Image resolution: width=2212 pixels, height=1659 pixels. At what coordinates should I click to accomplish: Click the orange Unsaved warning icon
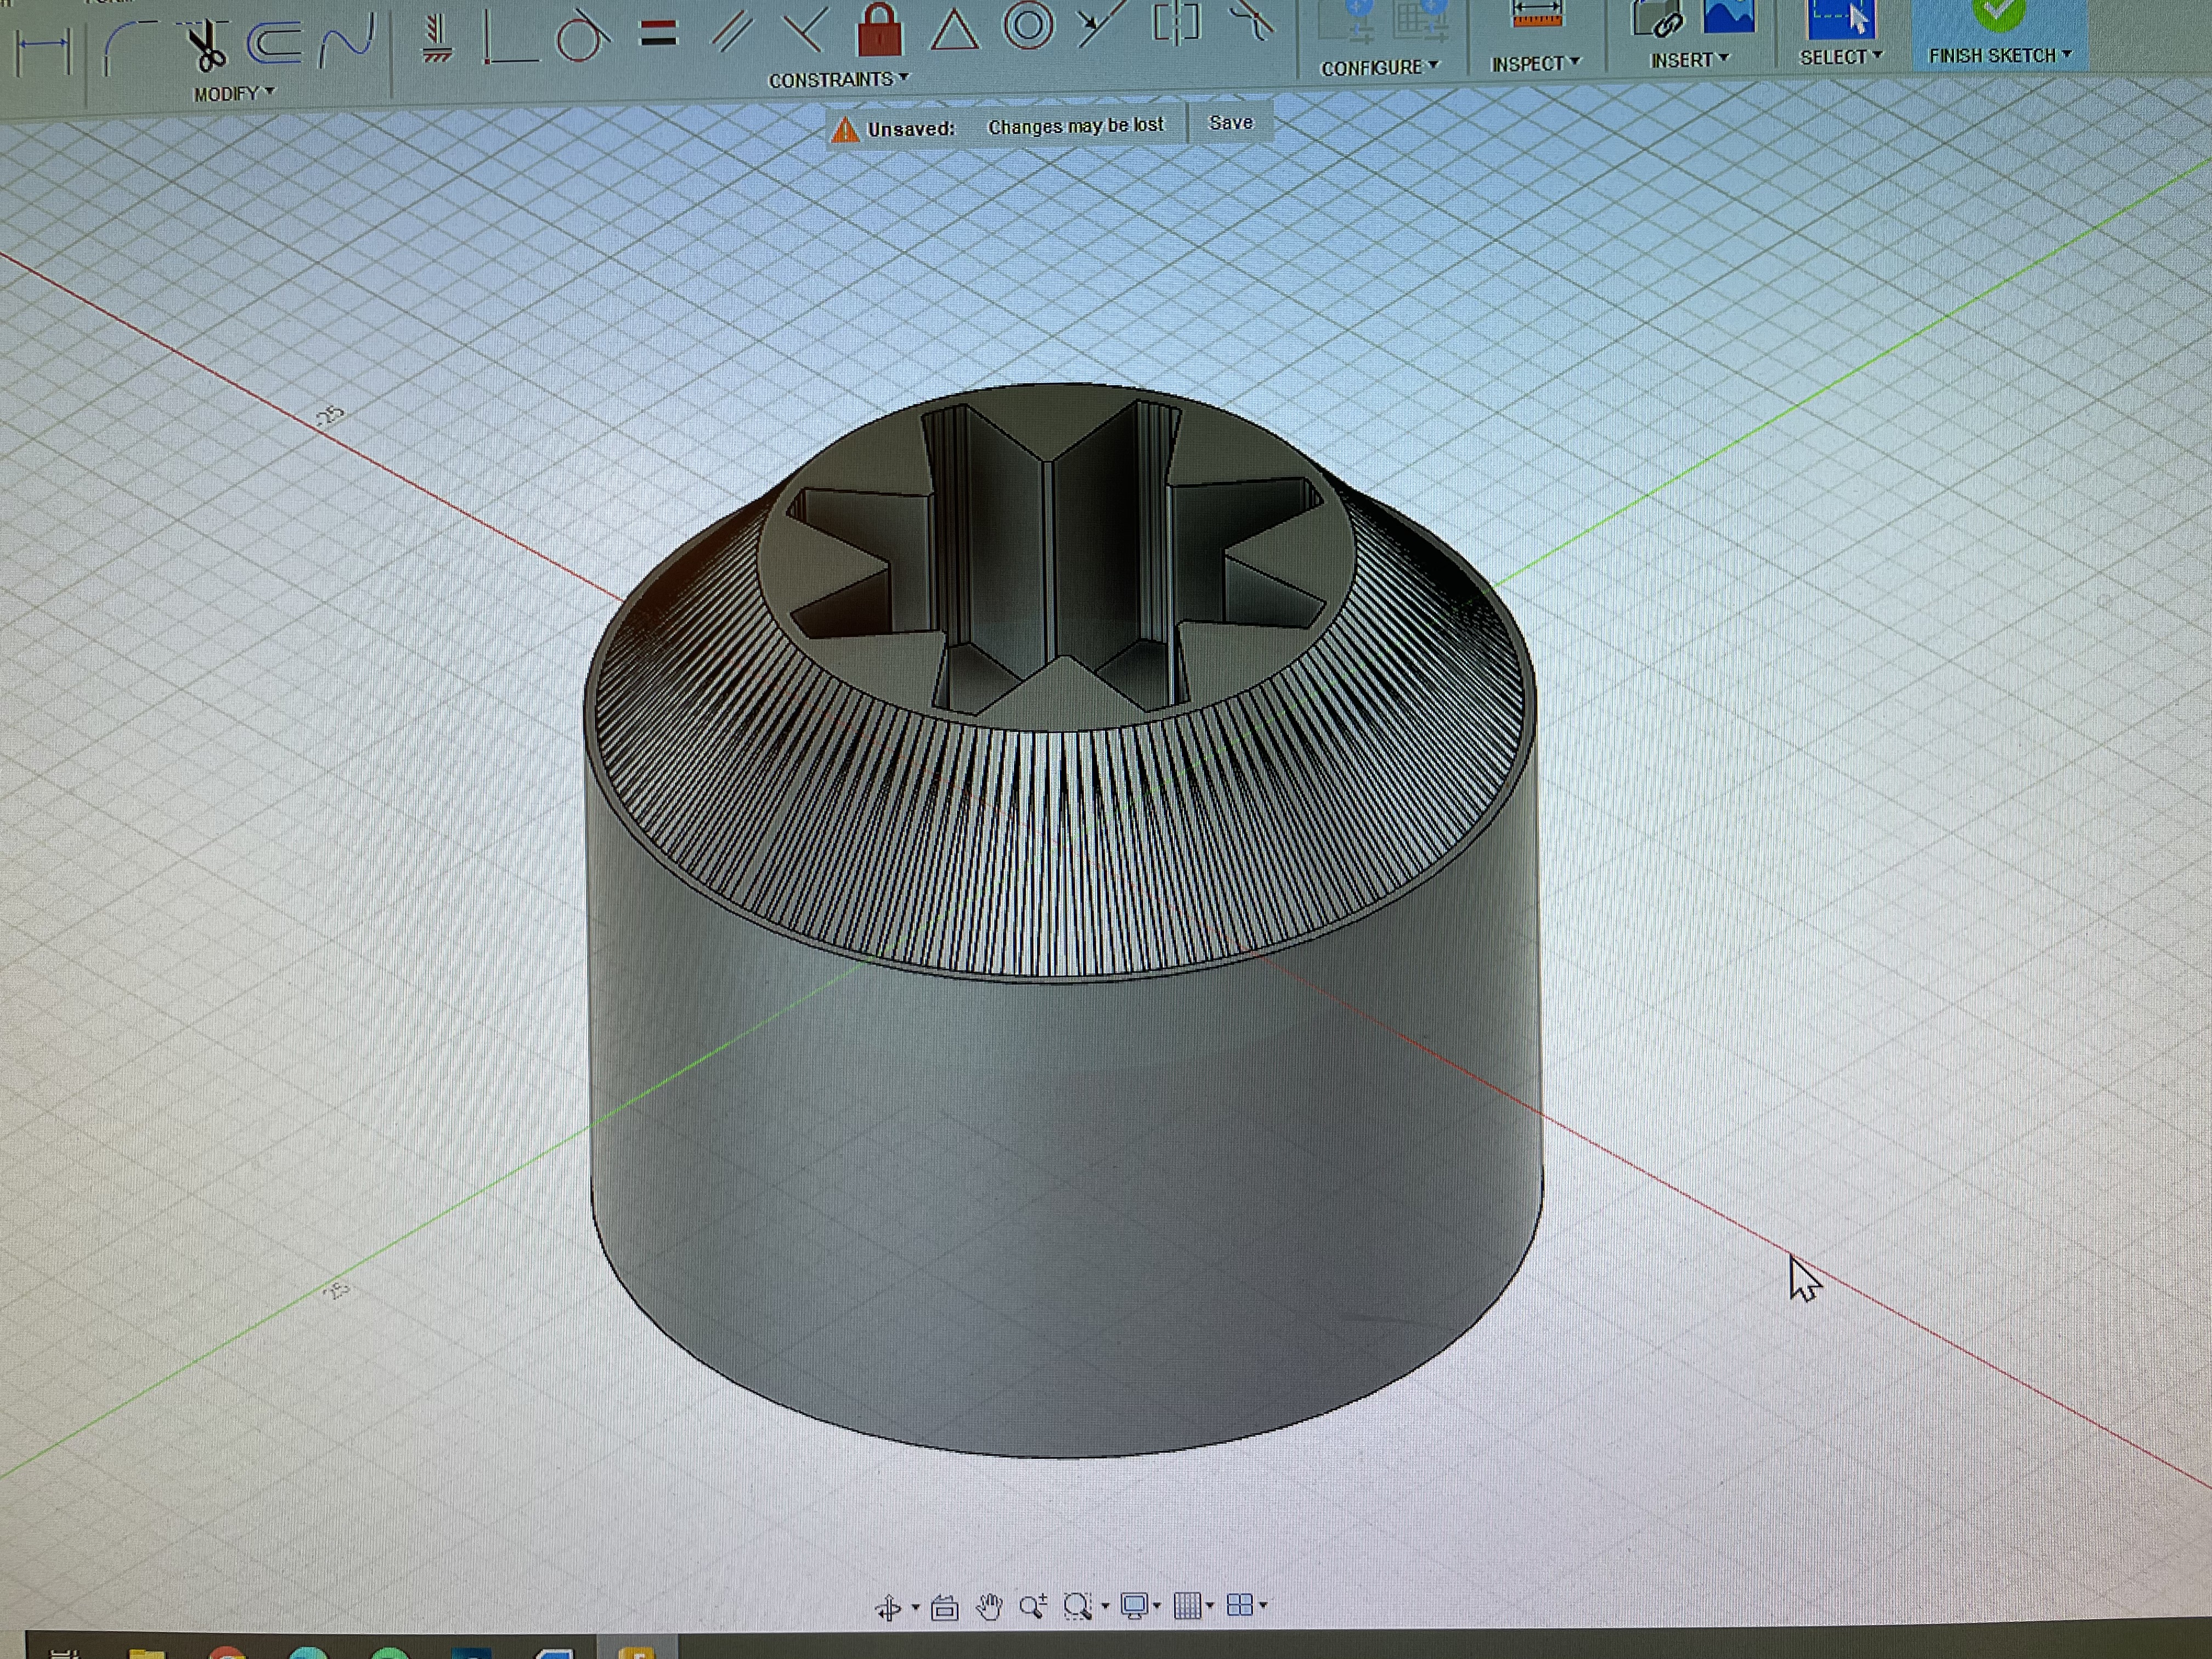[845, 130]
